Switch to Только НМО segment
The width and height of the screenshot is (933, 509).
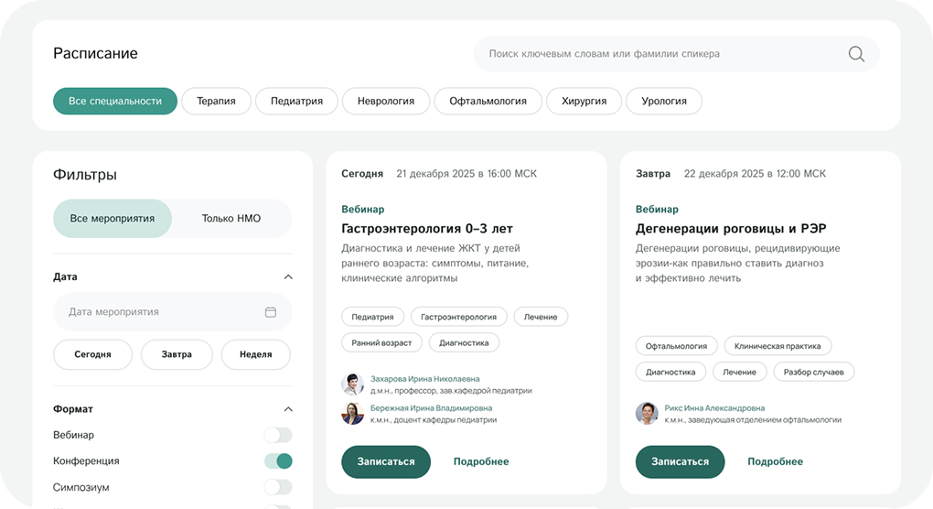[x=231, y=219]
